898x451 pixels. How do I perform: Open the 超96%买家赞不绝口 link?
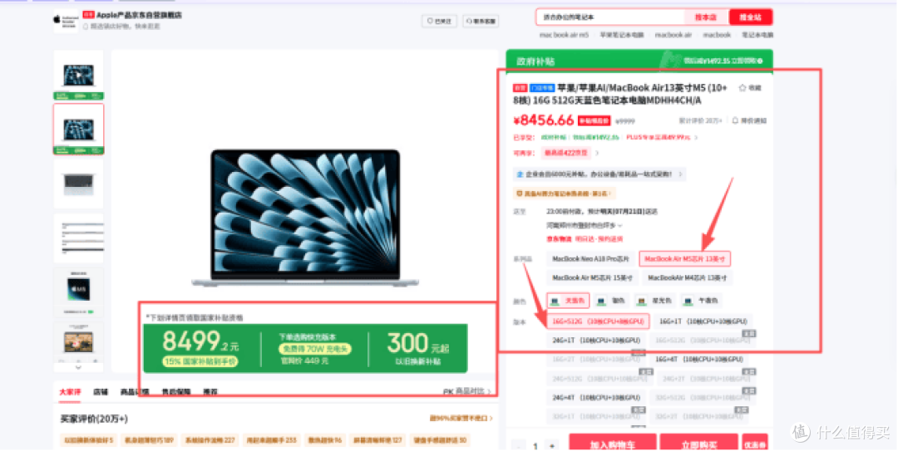click(x=461, y=419)
